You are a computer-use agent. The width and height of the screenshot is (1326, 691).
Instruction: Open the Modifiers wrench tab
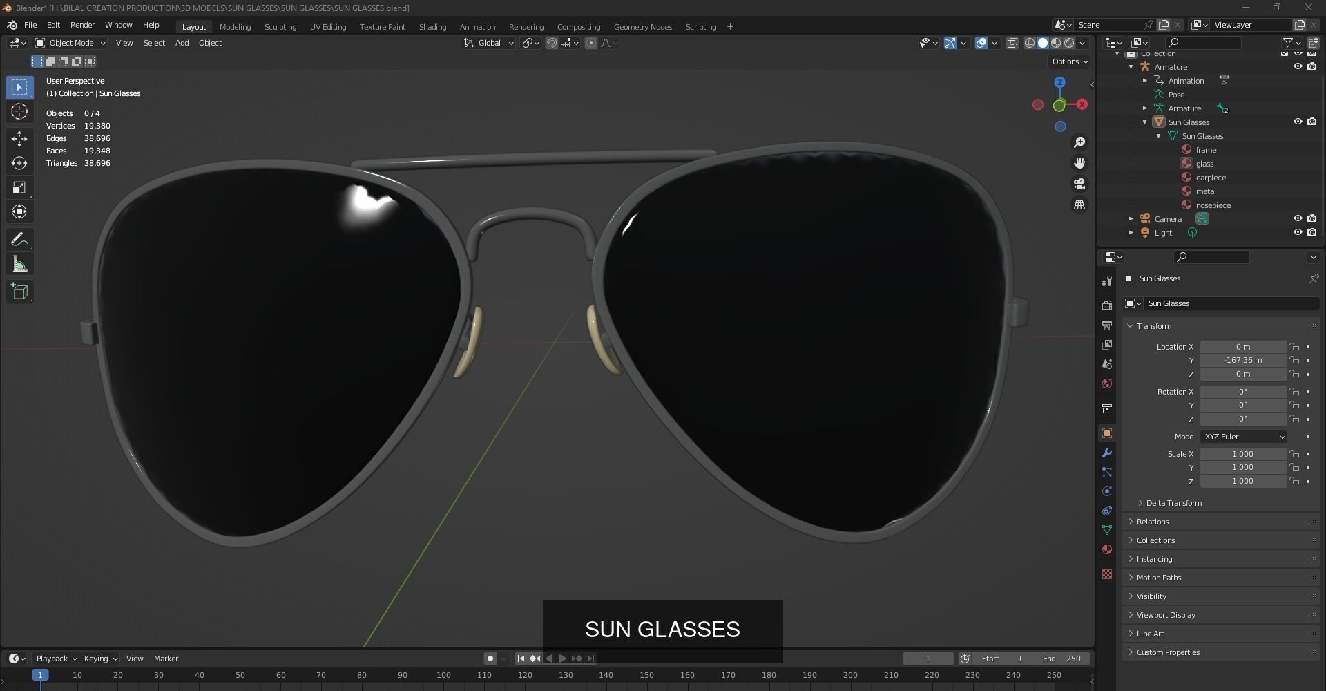coord(1107,453)
